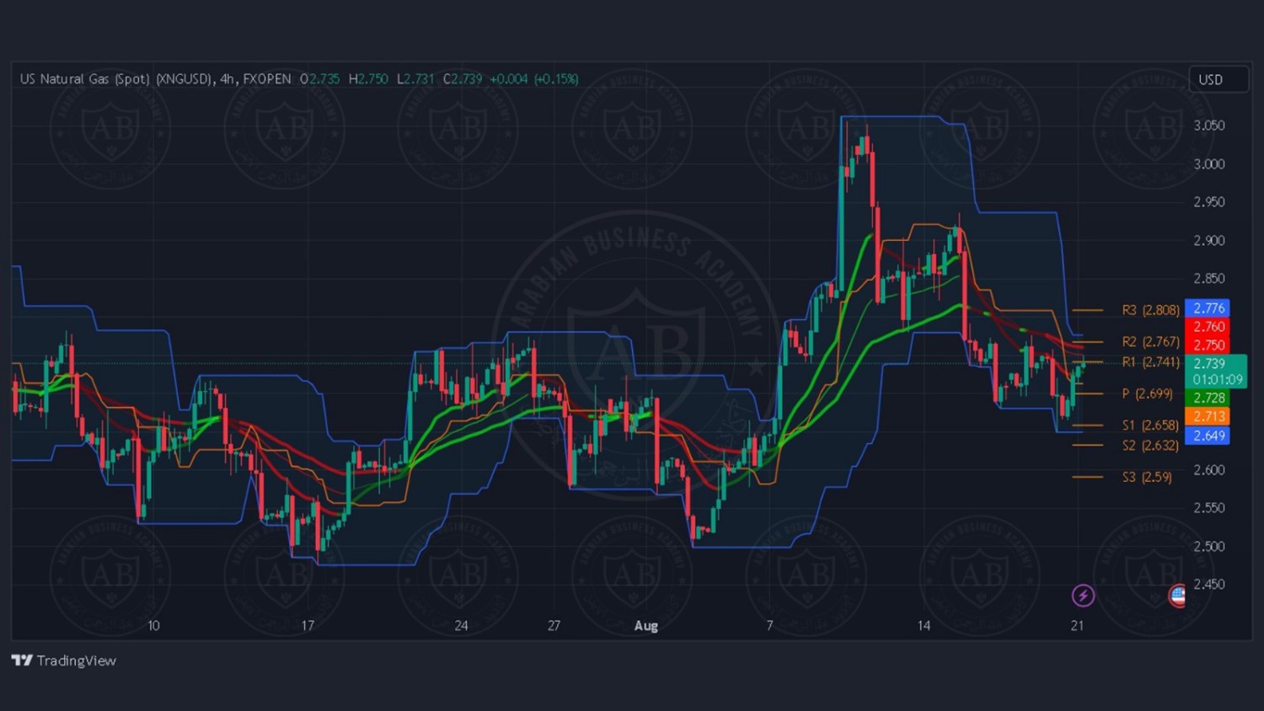1264x711 pixels.
Task: Click the green 2.728 price label
Action: pyautogui.click(x=1208, y=398)
